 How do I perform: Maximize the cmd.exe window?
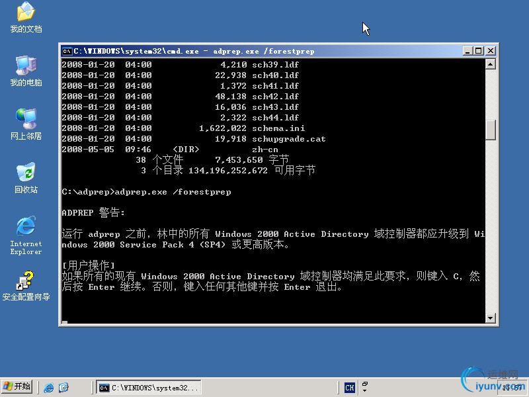click(x=478, y=51)
